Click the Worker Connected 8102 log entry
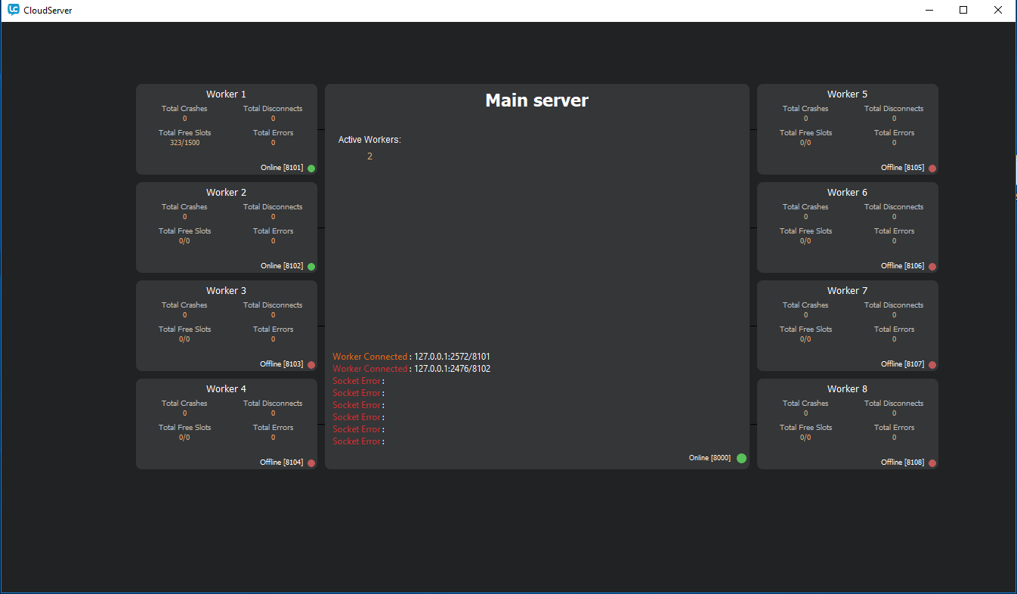The height and width of the screenshot is (594, 1017). coord(411,369)
